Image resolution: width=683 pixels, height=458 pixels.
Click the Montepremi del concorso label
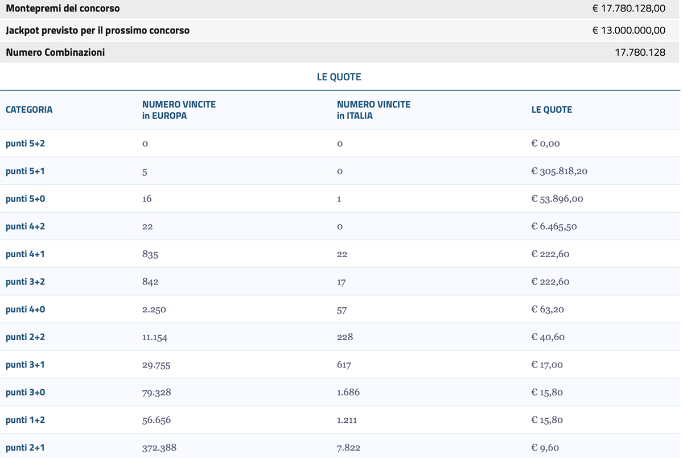point(63,9)
